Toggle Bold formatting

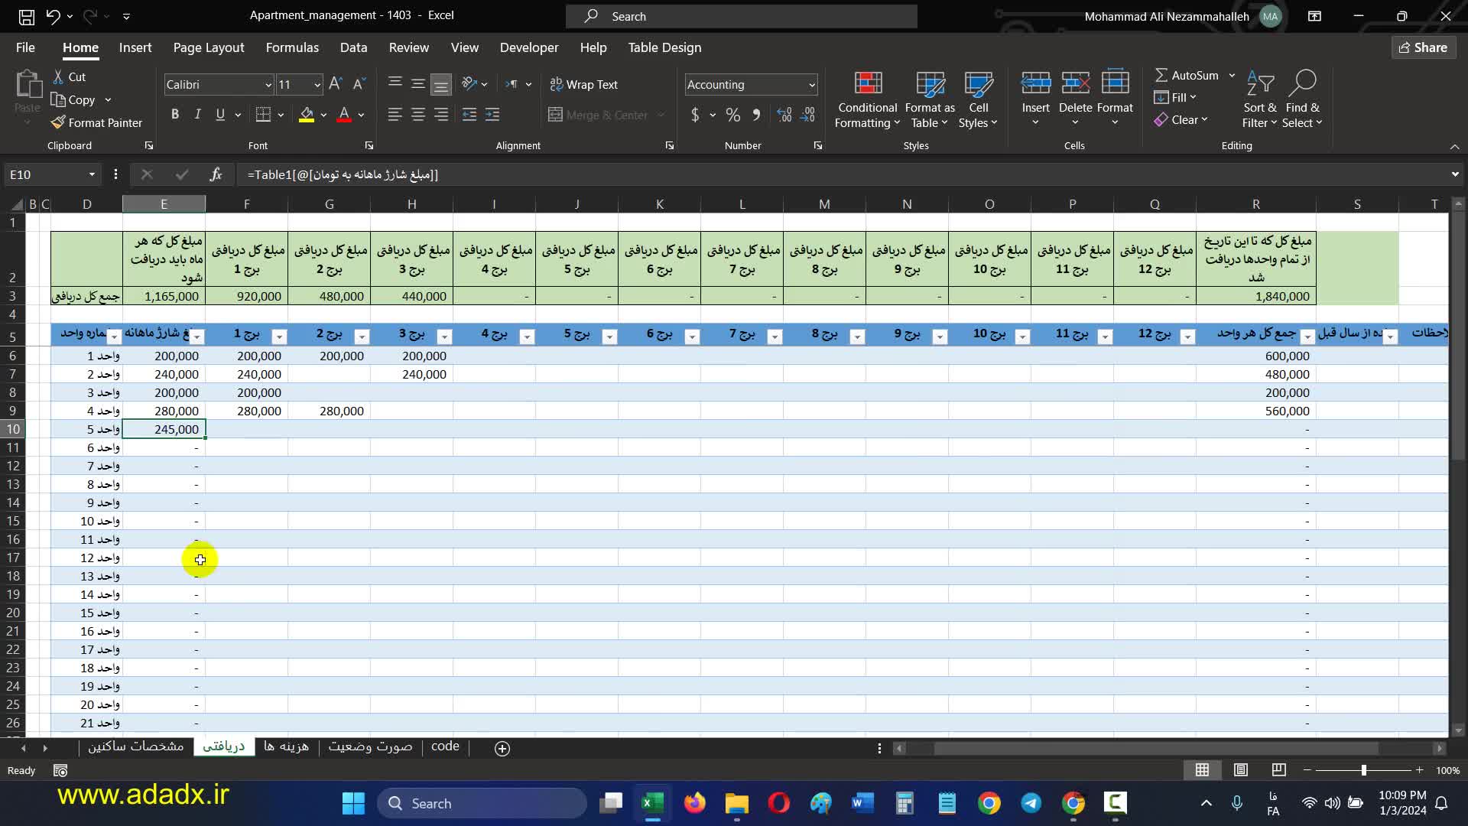175,115
